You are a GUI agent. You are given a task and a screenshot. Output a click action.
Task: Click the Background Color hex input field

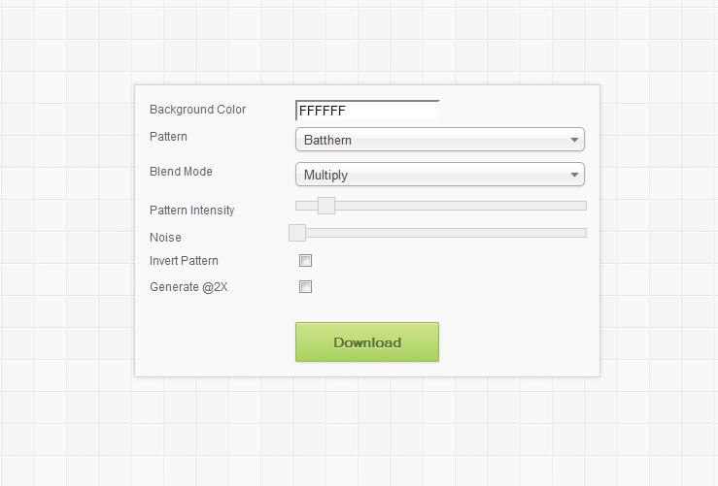tap(367, 111)
